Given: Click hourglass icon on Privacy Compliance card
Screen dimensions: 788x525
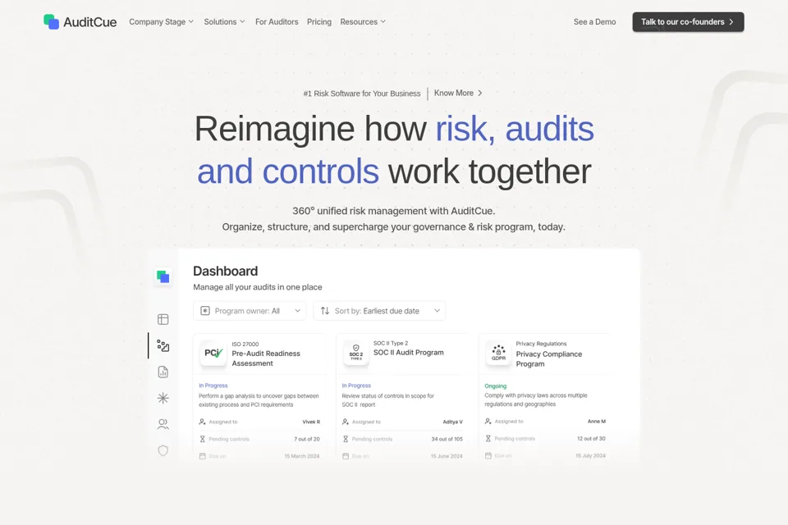Looking at the screenshot, I should click(x=488, y=438).
